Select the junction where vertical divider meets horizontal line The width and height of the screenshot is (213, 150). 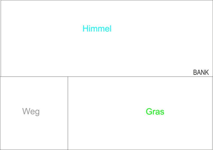point(68,76)
